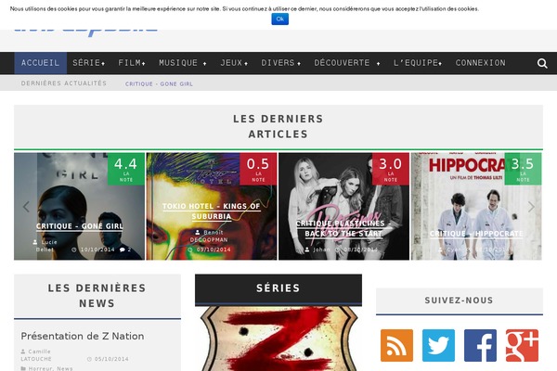The width and height of the screenshot is (557, 371).
Task: Open the Facebook icon link
Action: [x=480, y=345]
